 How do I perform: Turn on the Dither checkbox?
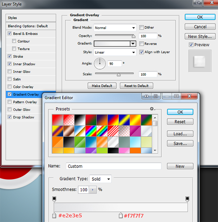click(x=141, y=28)
